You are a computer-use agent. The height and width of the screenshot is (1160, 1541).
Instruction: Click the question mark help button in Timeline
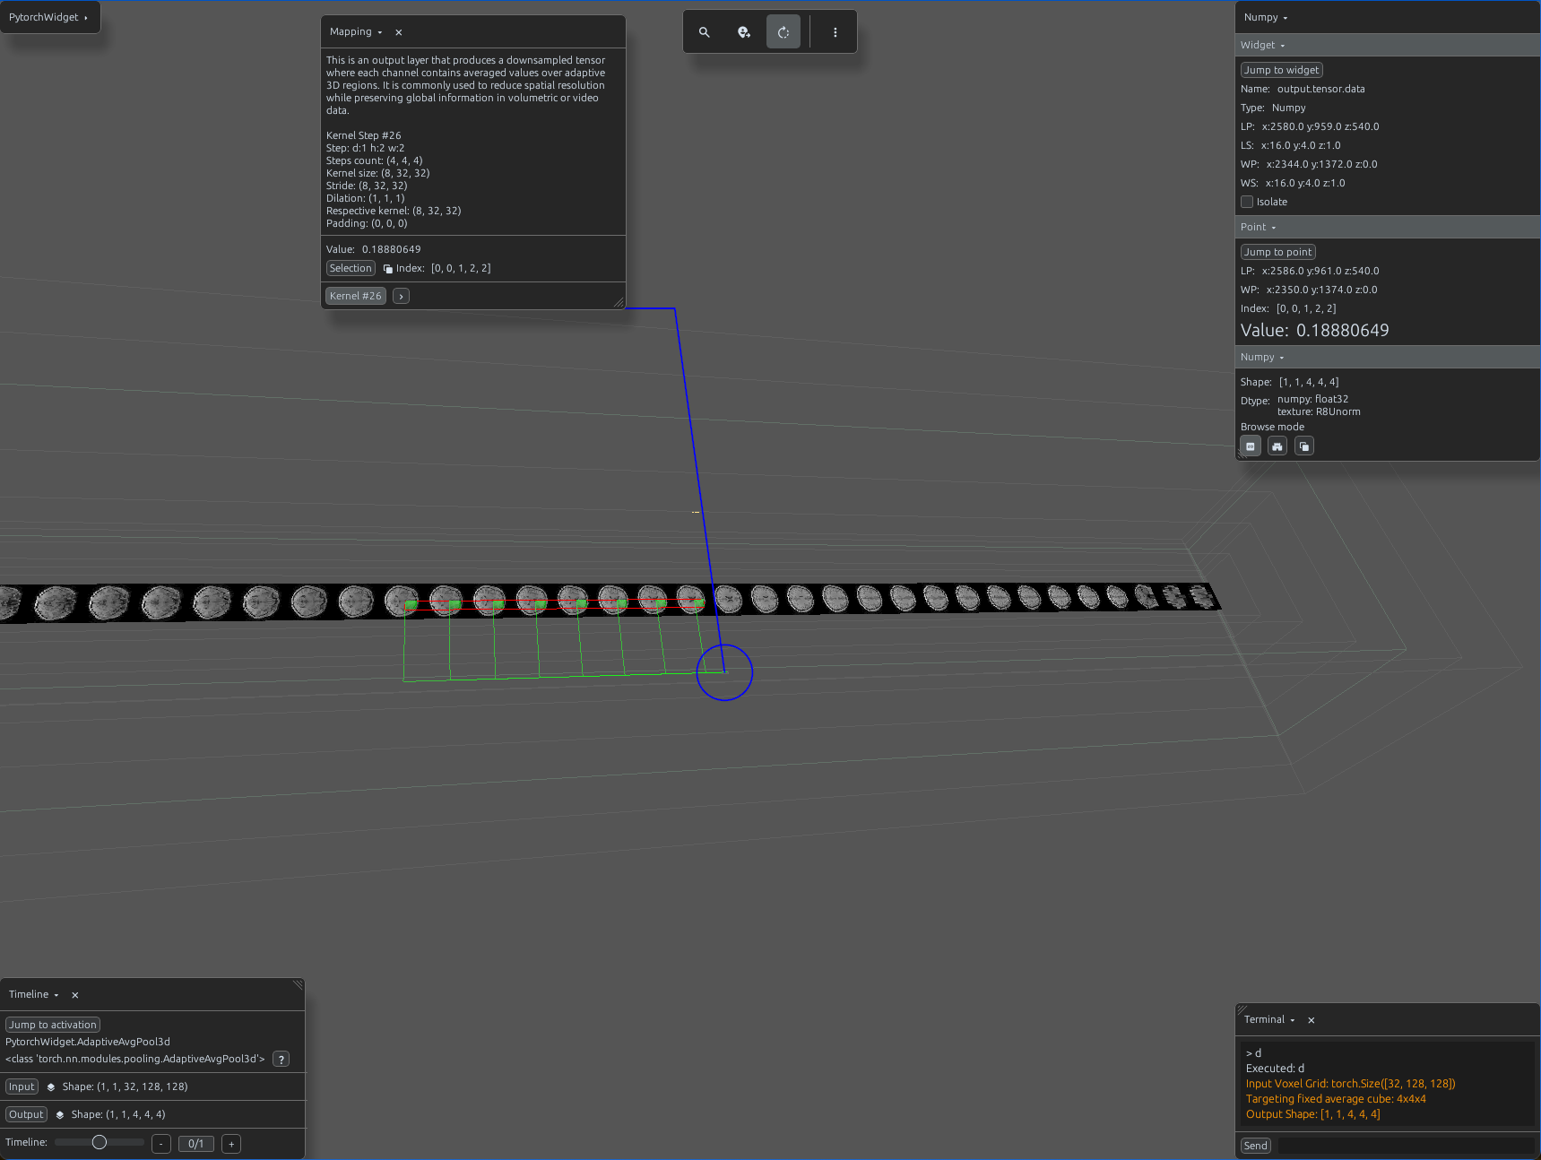pyautogui.click(x=281, y=1060)
